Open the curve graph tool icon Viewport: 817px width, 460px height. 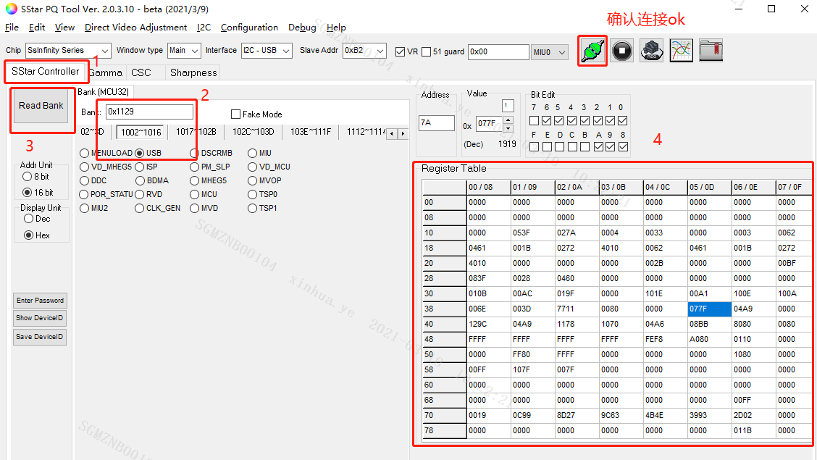click(681, 51)
